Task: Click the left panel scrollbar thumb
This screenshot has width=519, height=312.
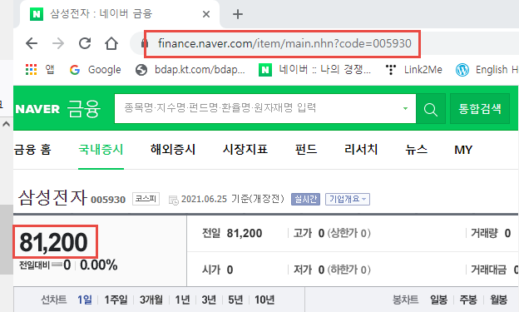Action: tap(7, 240)
